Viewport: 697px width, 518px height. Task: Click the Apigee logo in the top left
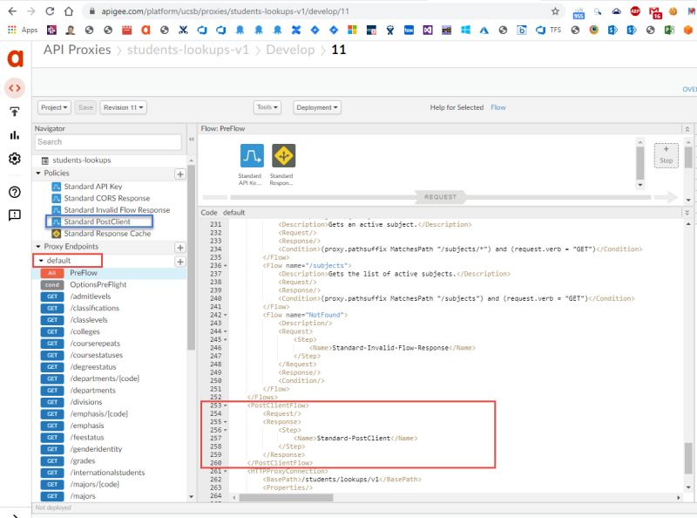[x=16, y=59]
